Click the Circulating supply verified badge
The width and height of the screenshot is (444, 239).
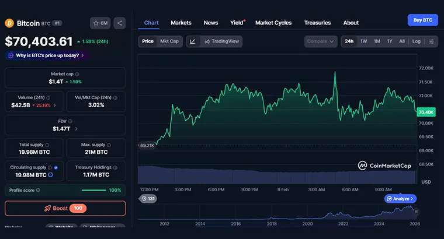[x=56, y=167]
